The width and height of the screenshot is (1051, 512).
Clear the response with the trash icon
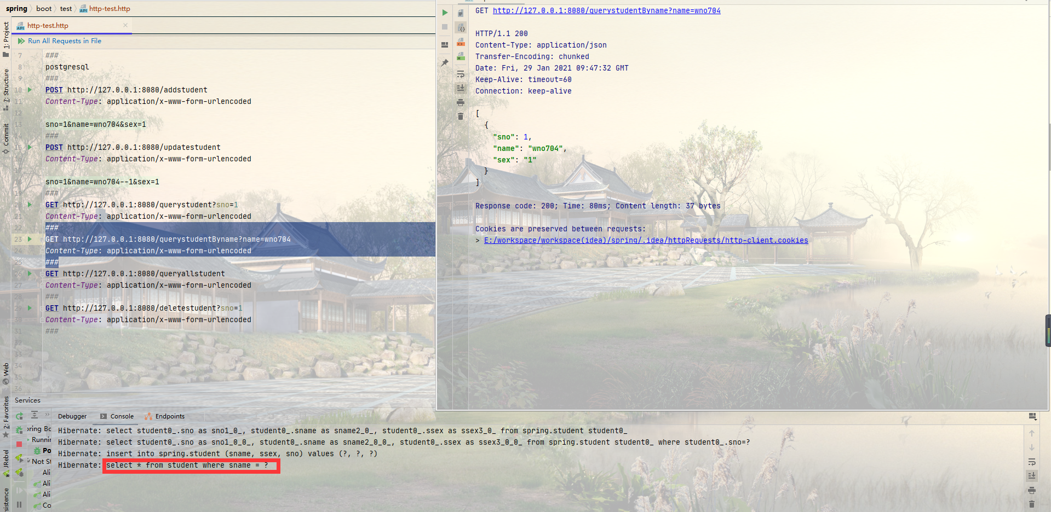461,116
